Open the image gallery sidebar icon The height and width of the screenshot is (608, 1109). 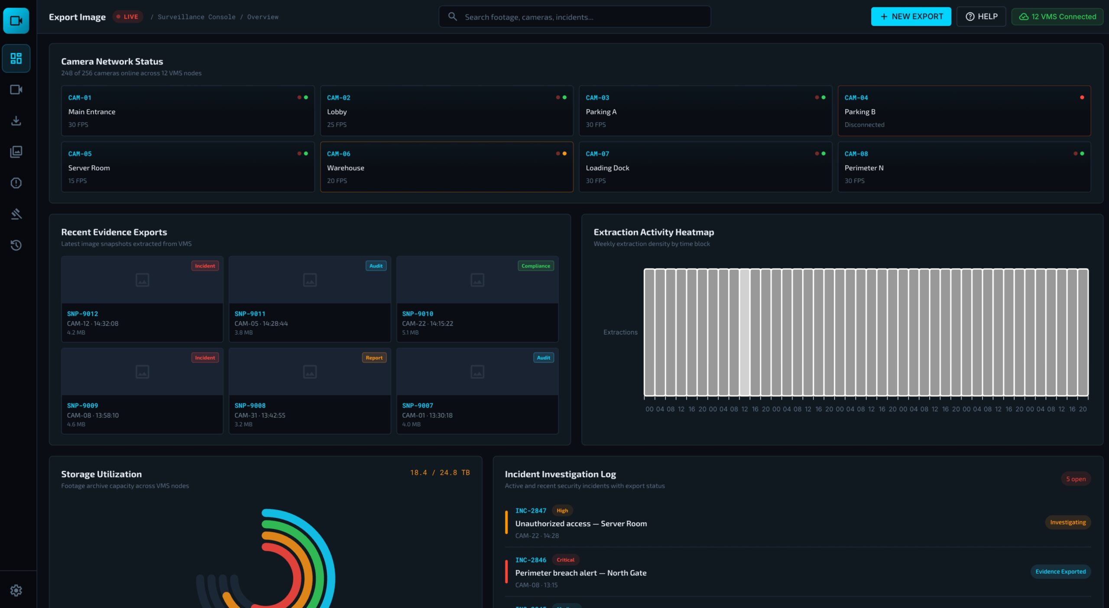(x=16, y=152)
